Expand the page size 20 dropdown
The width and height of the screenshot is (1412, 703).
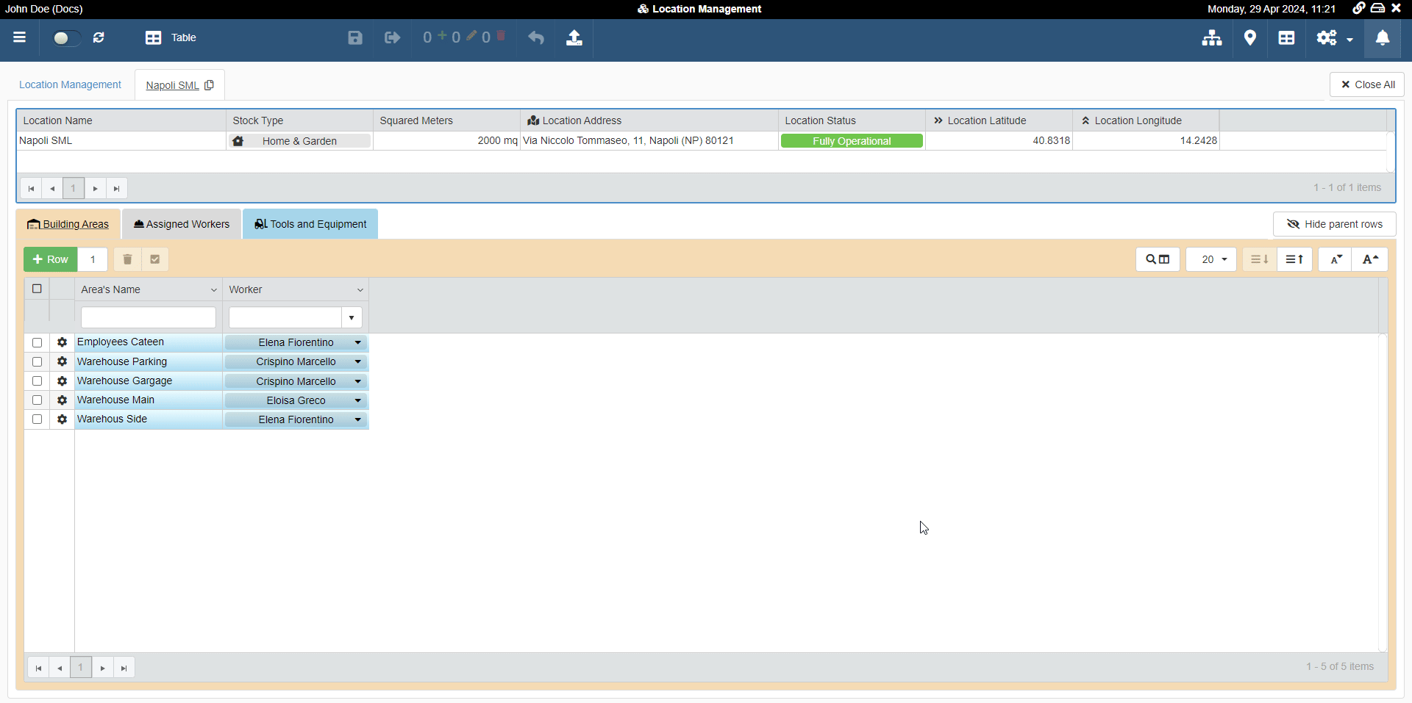1211,259
